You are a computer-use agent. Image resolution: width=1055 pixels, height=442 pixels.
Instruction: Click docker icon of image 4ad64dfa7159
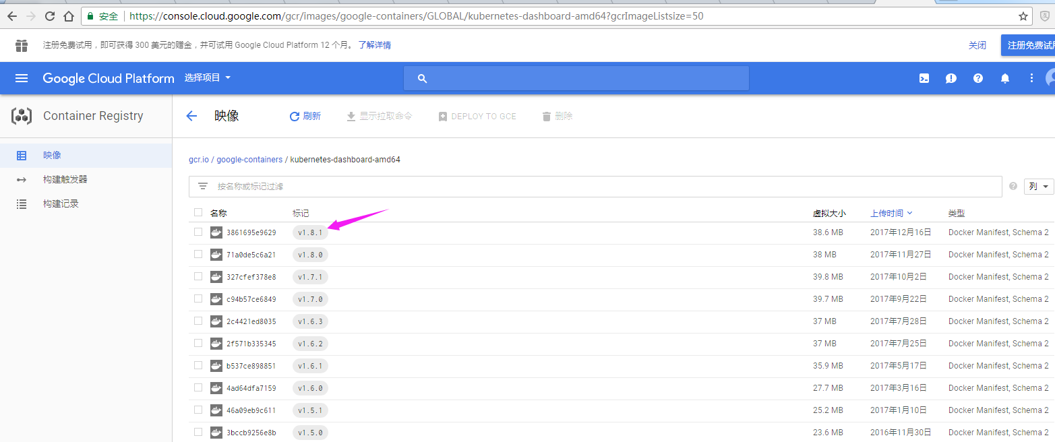[216, 388]
